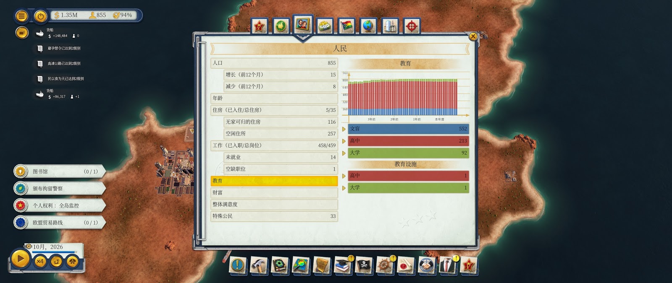Click the blue exclamation tasks icon
The height and width of the screenshot is (283, 672).
pos(238,265)
